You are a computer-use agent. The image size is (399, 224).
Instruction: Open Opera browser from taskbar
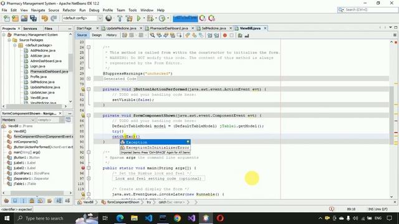coord(220,218)
